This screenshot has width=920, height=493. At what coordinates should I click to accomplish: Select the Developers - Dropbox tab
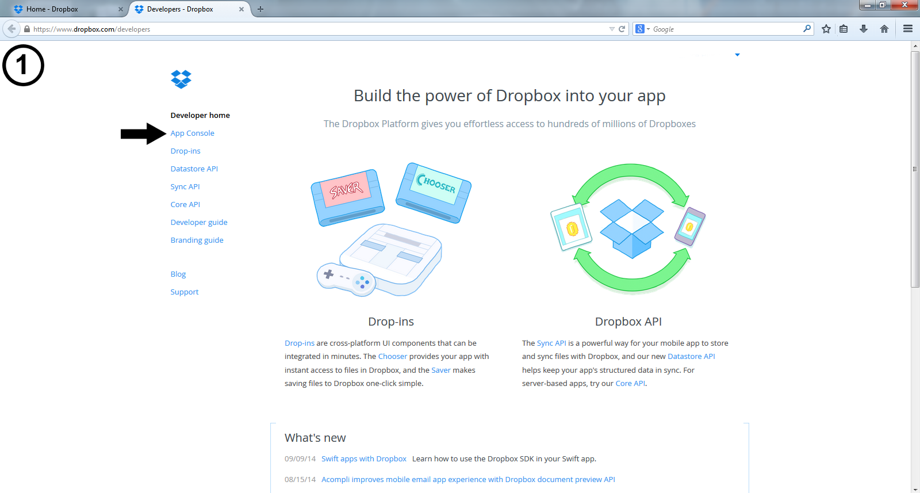[x=189, y=9]
